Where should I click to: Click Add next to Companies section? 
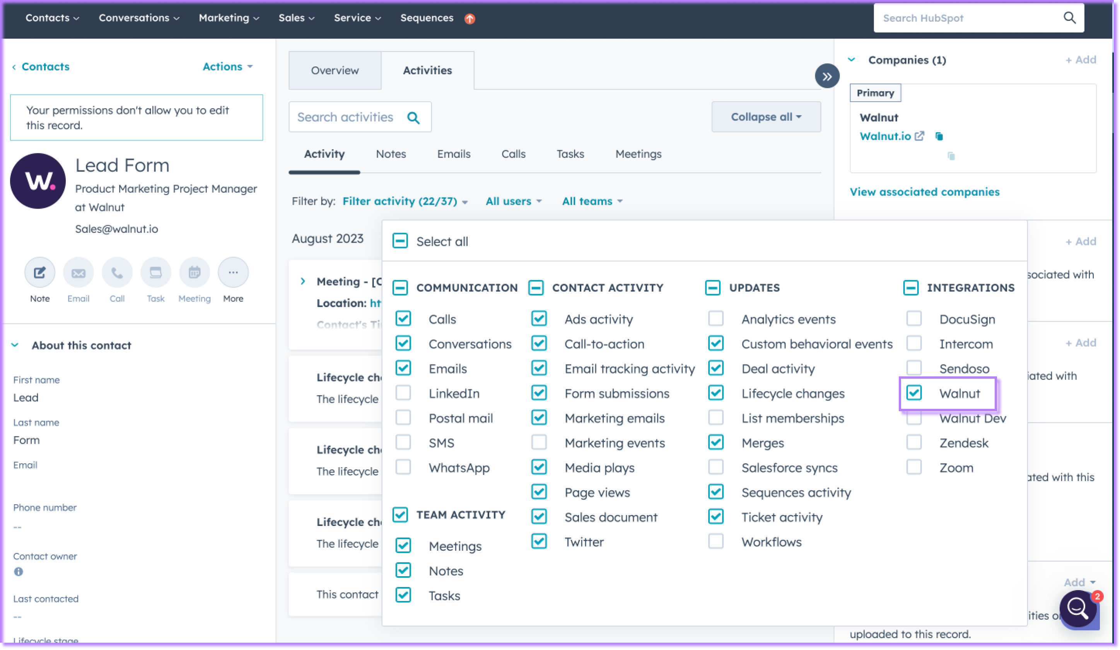[x=1081, y=60]
